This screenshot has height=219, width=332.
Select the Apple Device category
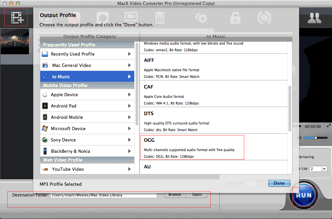point(87,95)
